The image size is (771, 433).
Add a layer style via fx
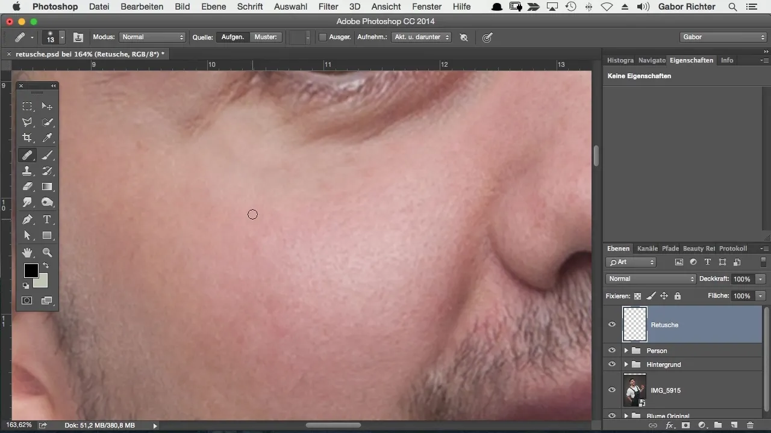[x=669, y=425]
